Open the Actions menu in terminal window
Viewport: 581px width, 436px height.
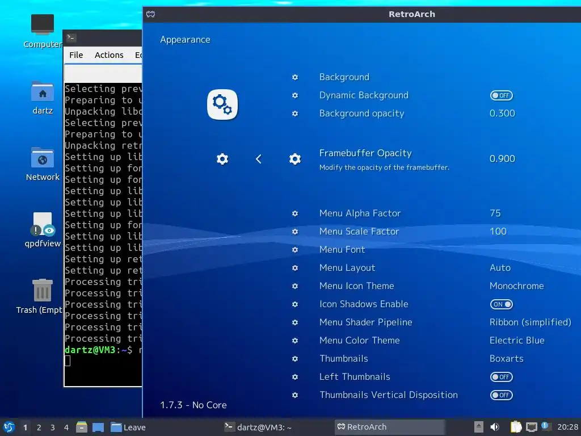pos(109,55)
